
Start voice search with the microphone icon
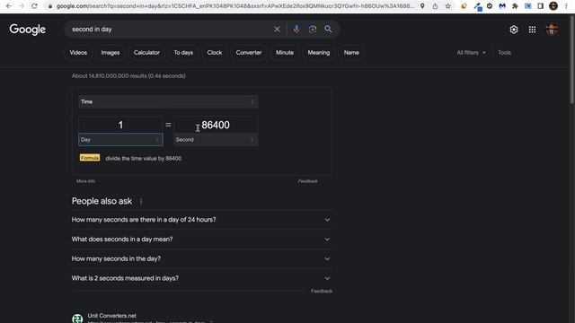coord(296,29)
